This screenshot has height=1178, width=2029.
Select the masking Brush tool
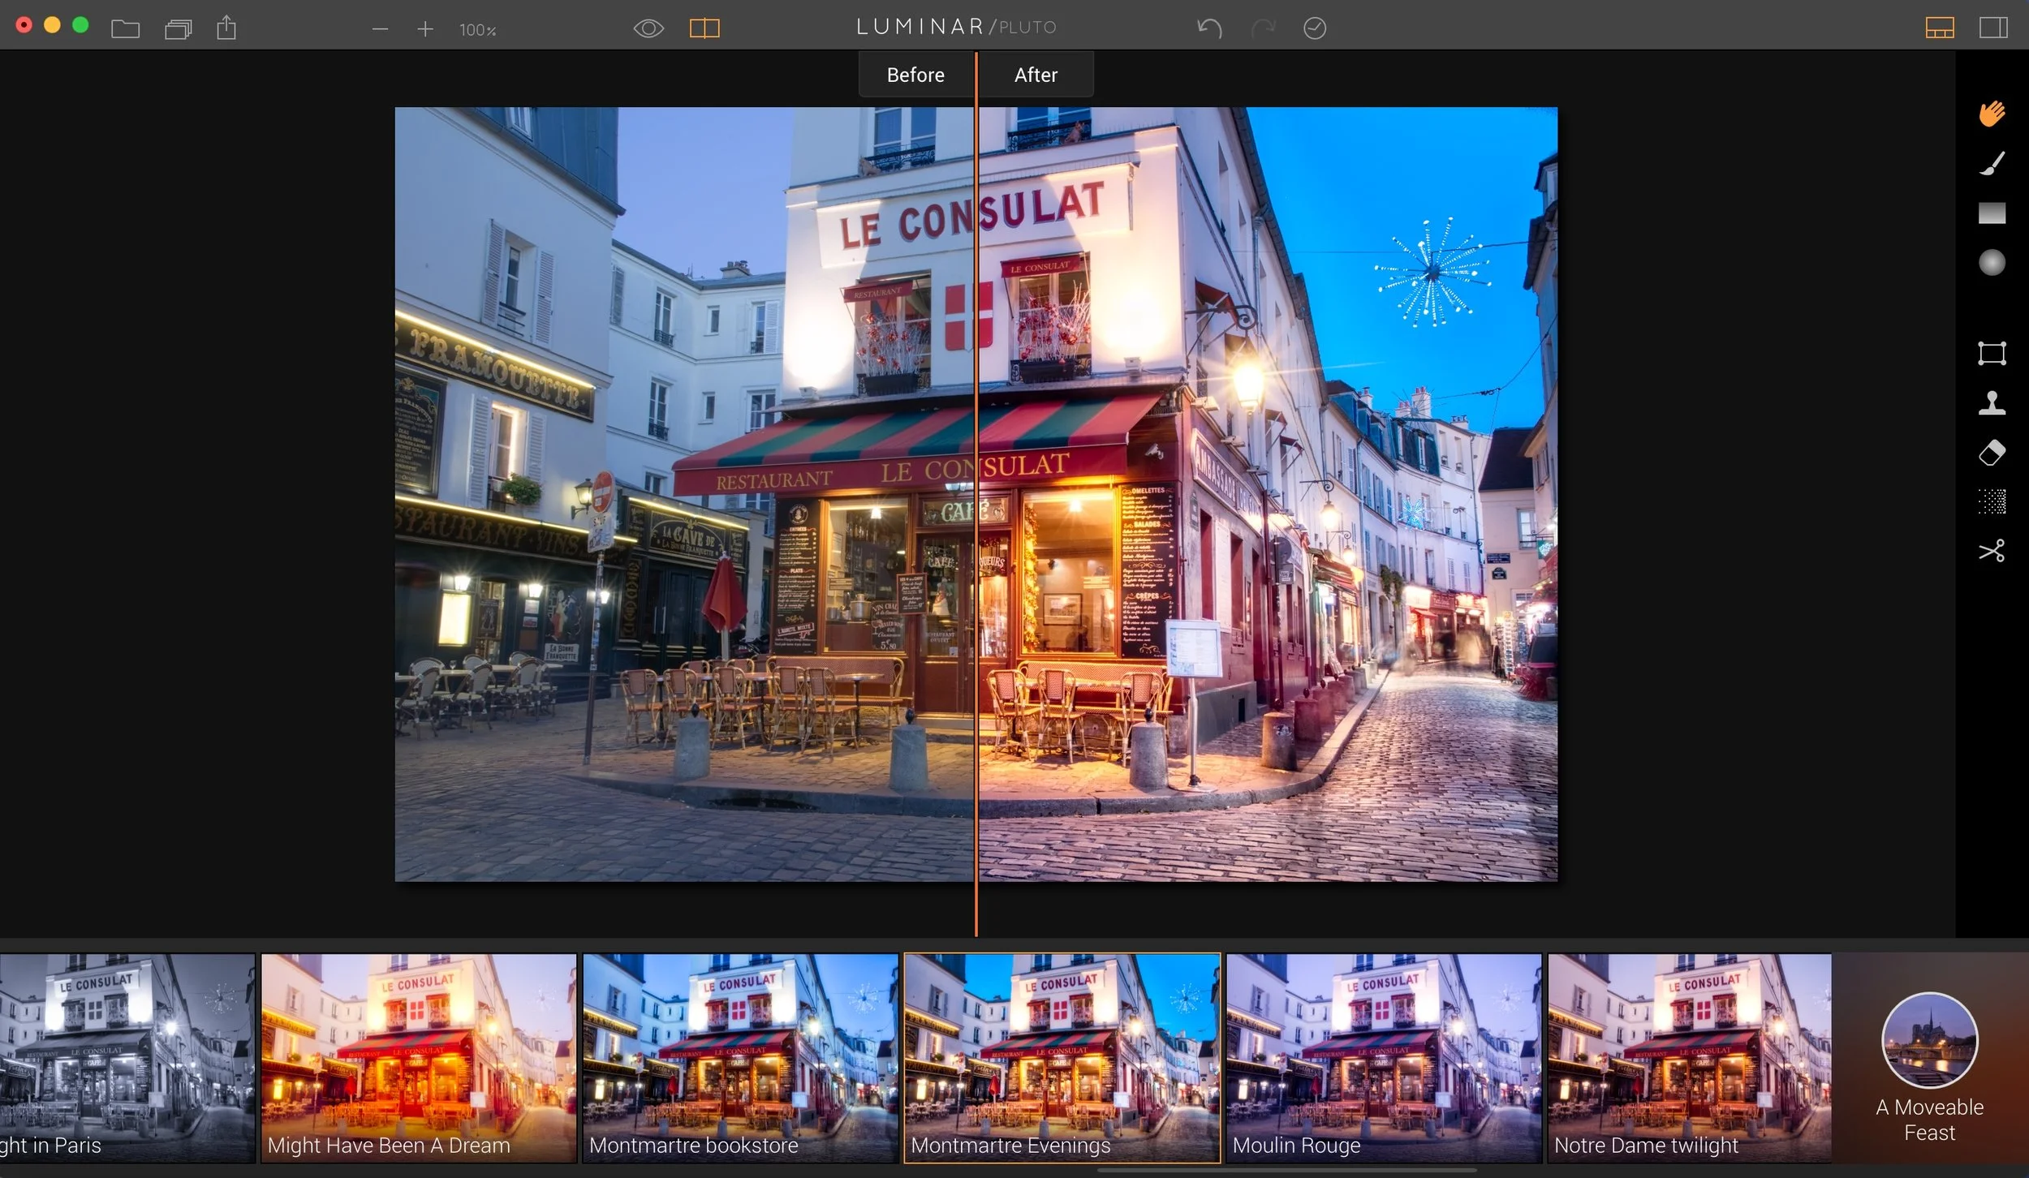click(x=1992, y=163)
